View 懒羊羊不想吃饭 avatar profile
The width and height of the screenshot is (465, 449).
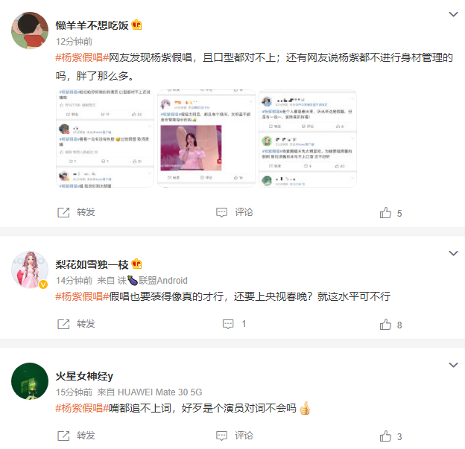click(x=30, y=31)
